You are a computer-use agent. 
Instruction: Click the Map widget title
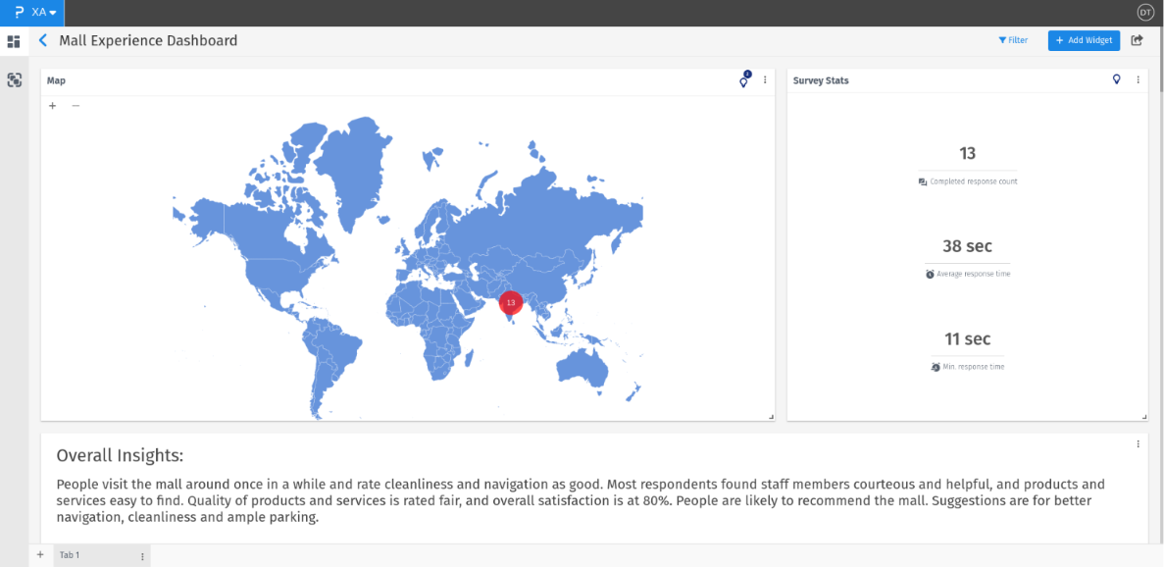point(56,80)
